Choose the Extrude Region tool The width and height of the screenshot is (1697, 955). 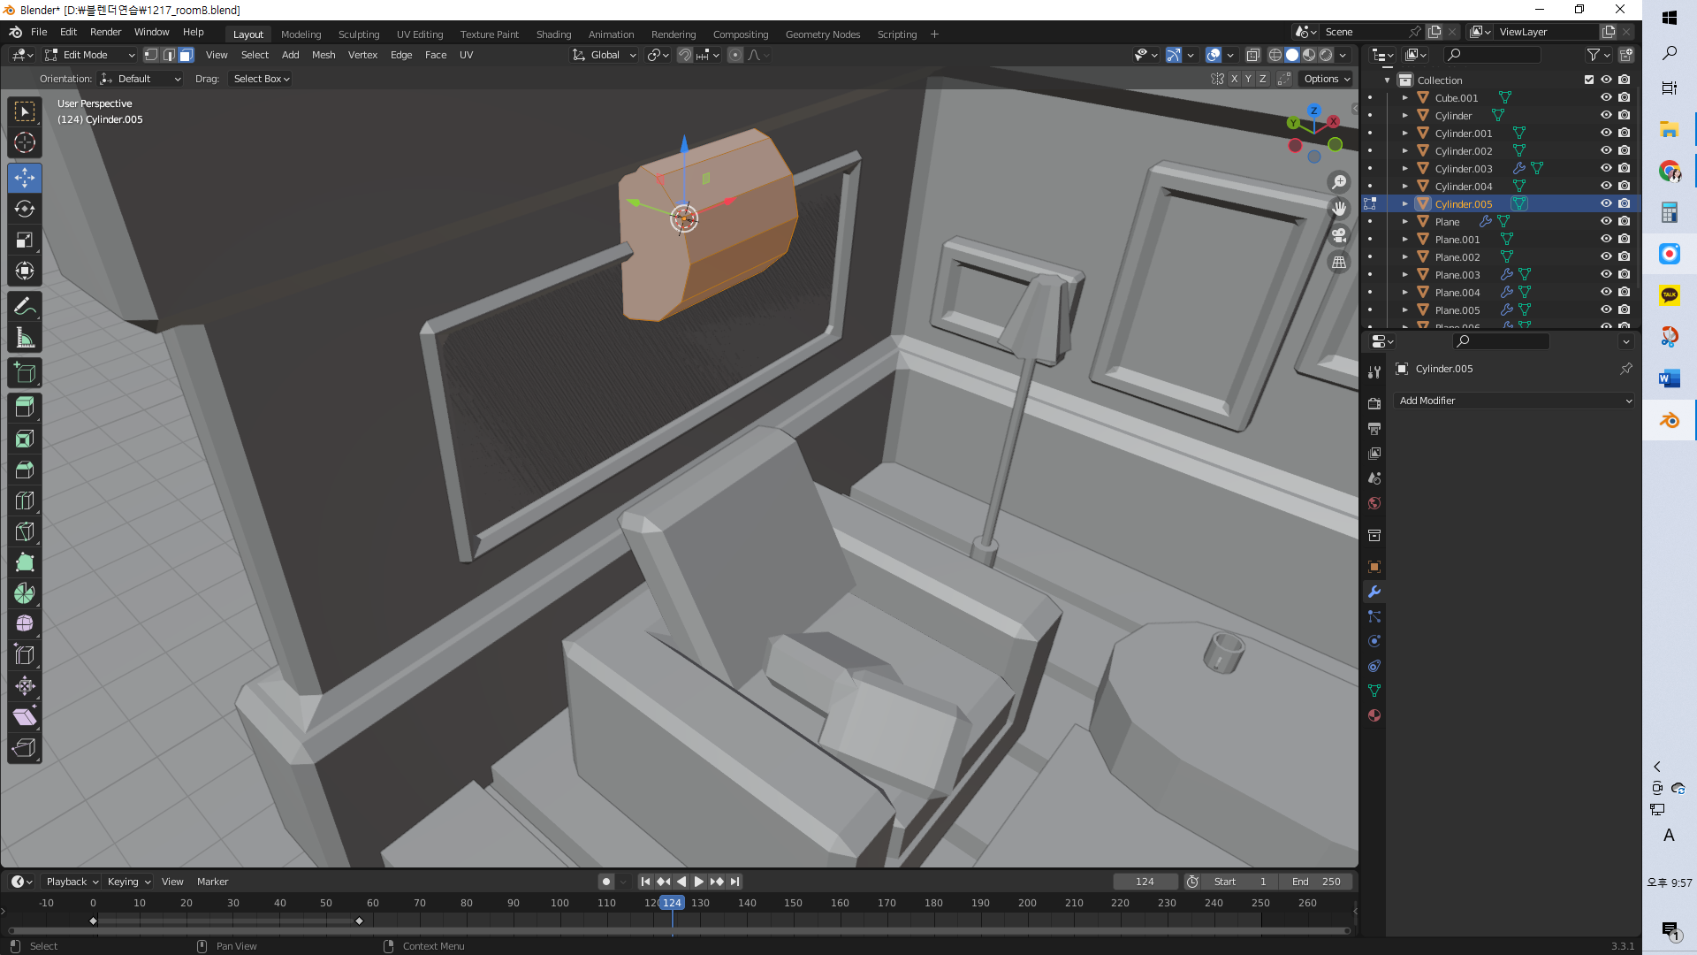[25, 408]
